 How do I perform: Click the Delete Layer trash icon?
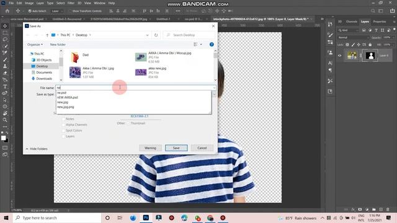click(x=388, y=209)
